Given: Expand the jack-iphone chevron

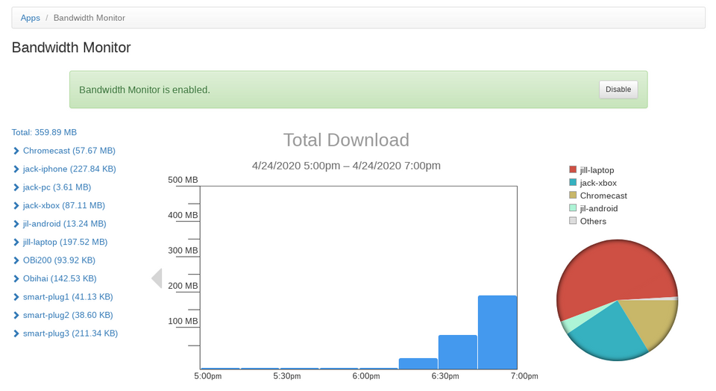Looking at the screenshot, I should 16,169.
